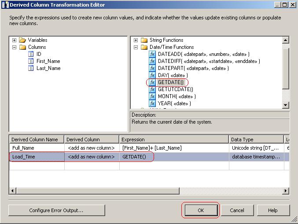Click the column icon beside Last_Name
Viewport: 298px width, 224px height.
click(31, 68)
